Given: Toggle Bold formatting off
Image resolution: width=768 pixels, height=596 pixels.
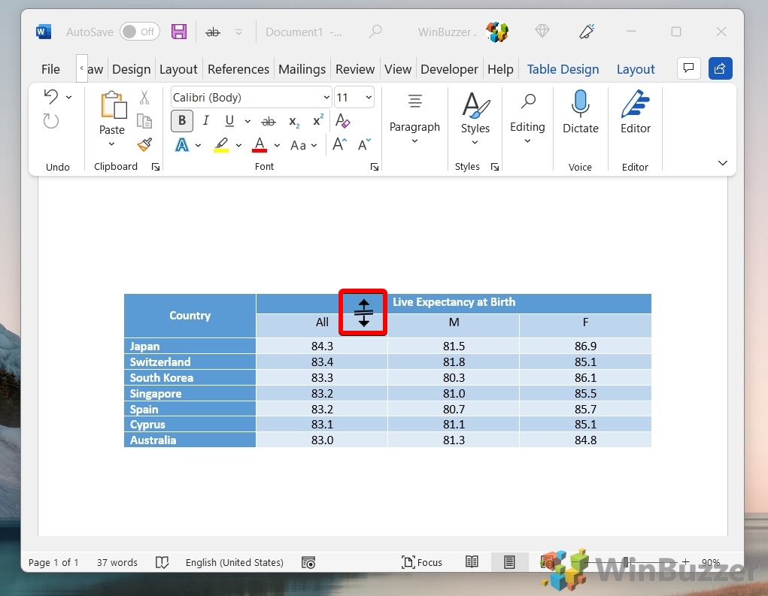Looking at the screenshot, I should 182,121.
